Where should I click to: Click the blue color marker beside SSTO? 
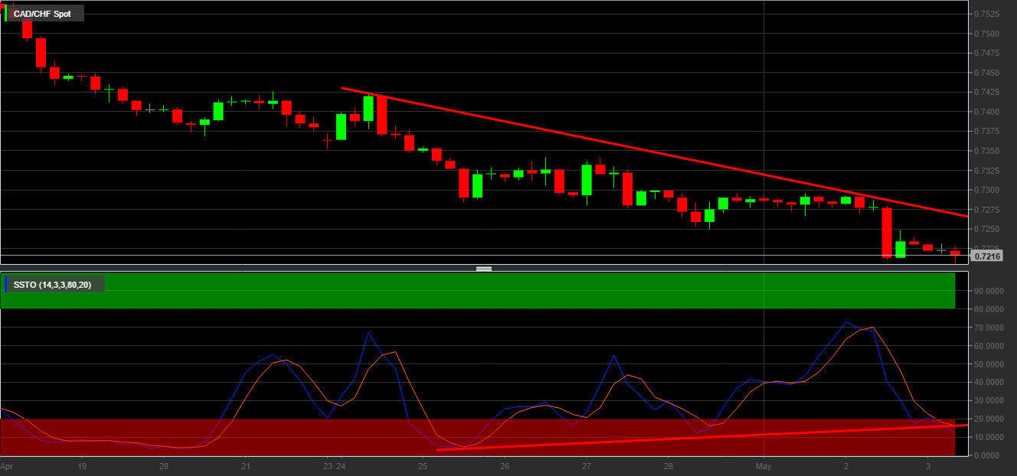6,285
